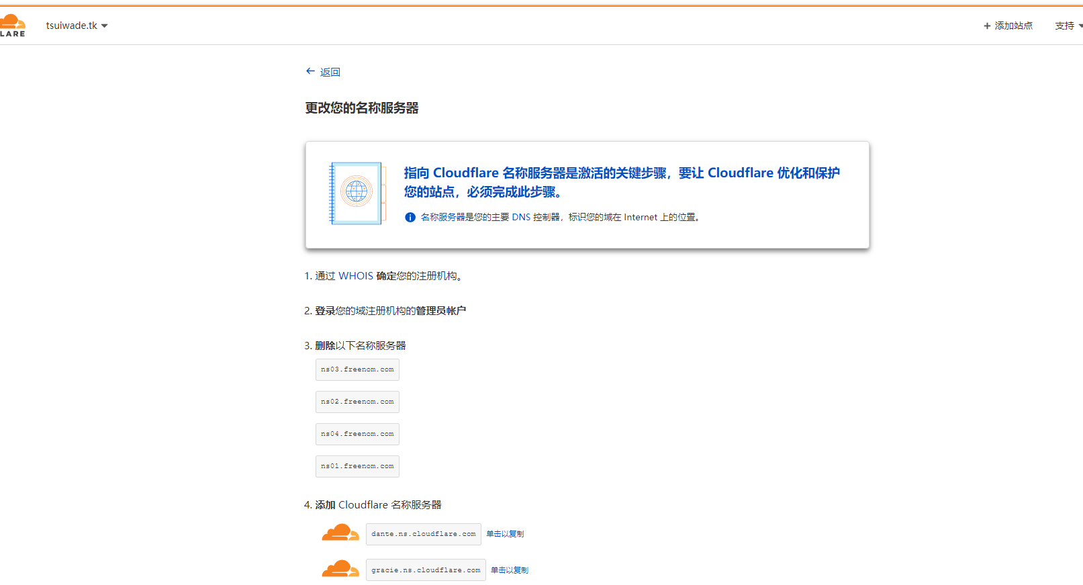The width and height of the screenshot is (1083, 585).
Task: Click step 4 添加 Cloudflare 名称服务器 text
Action: [378, 505]
